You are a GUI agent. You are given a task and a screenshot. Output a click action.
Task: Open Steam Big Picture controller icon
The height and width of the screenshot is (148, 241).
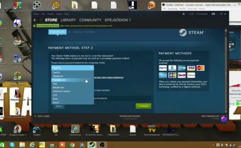(x=213, y=14)
